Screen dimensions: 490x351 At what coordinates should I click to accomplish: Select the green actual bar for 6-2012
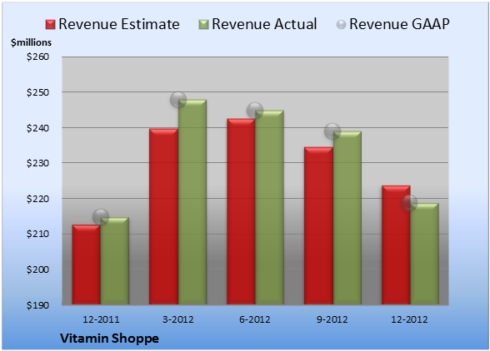(269, 207)
